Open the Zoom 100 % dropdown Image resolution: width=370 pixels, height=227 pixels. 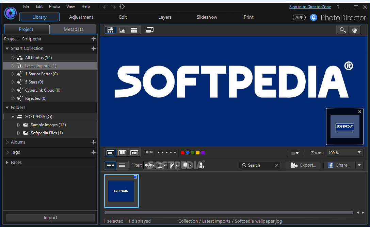[x=344, y=153]
